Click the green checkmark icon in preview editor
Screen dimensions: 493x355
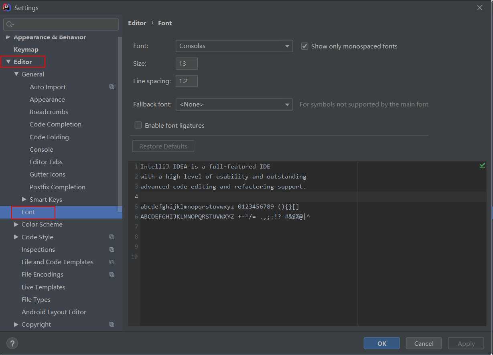click(482, 166)
